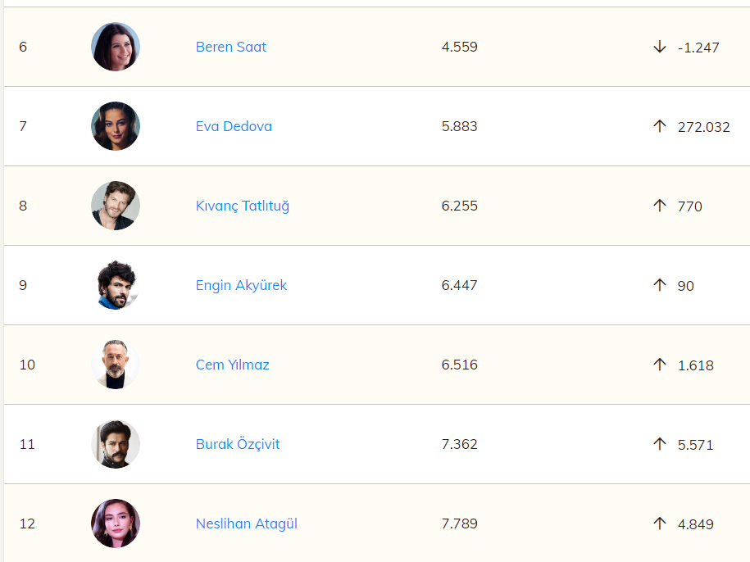This screenshot has height=562, width=750.
Task: Select Cem Yılmaz's round portrait
Action: point(116,365)
